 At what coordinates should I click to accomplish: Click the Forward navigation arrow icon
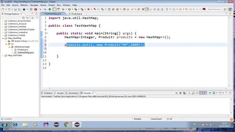click(197, 9)
